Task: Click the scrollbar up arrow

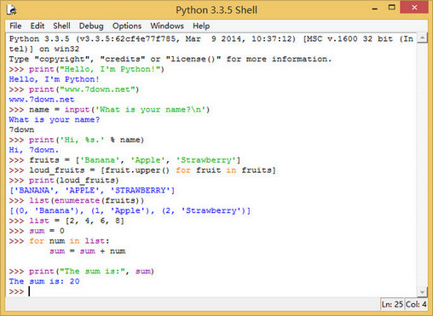Action: (x=423, y=37)
